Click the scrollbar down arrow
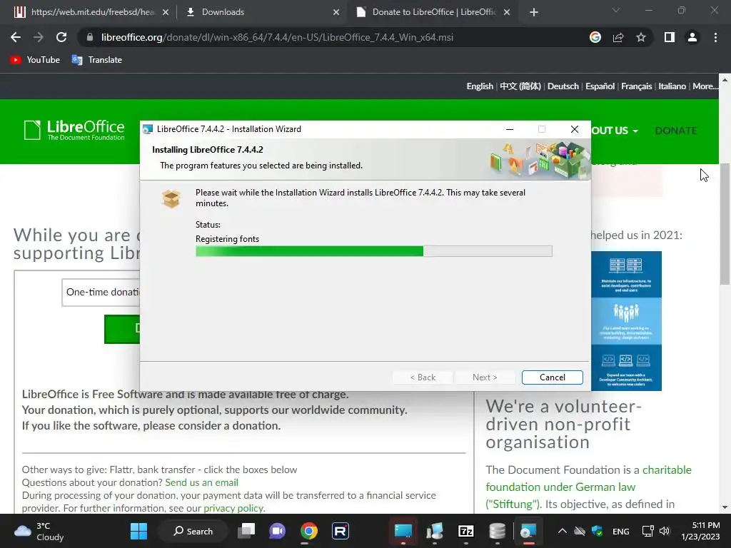Viewport: 731px width, 548px height. coord(725,507)
